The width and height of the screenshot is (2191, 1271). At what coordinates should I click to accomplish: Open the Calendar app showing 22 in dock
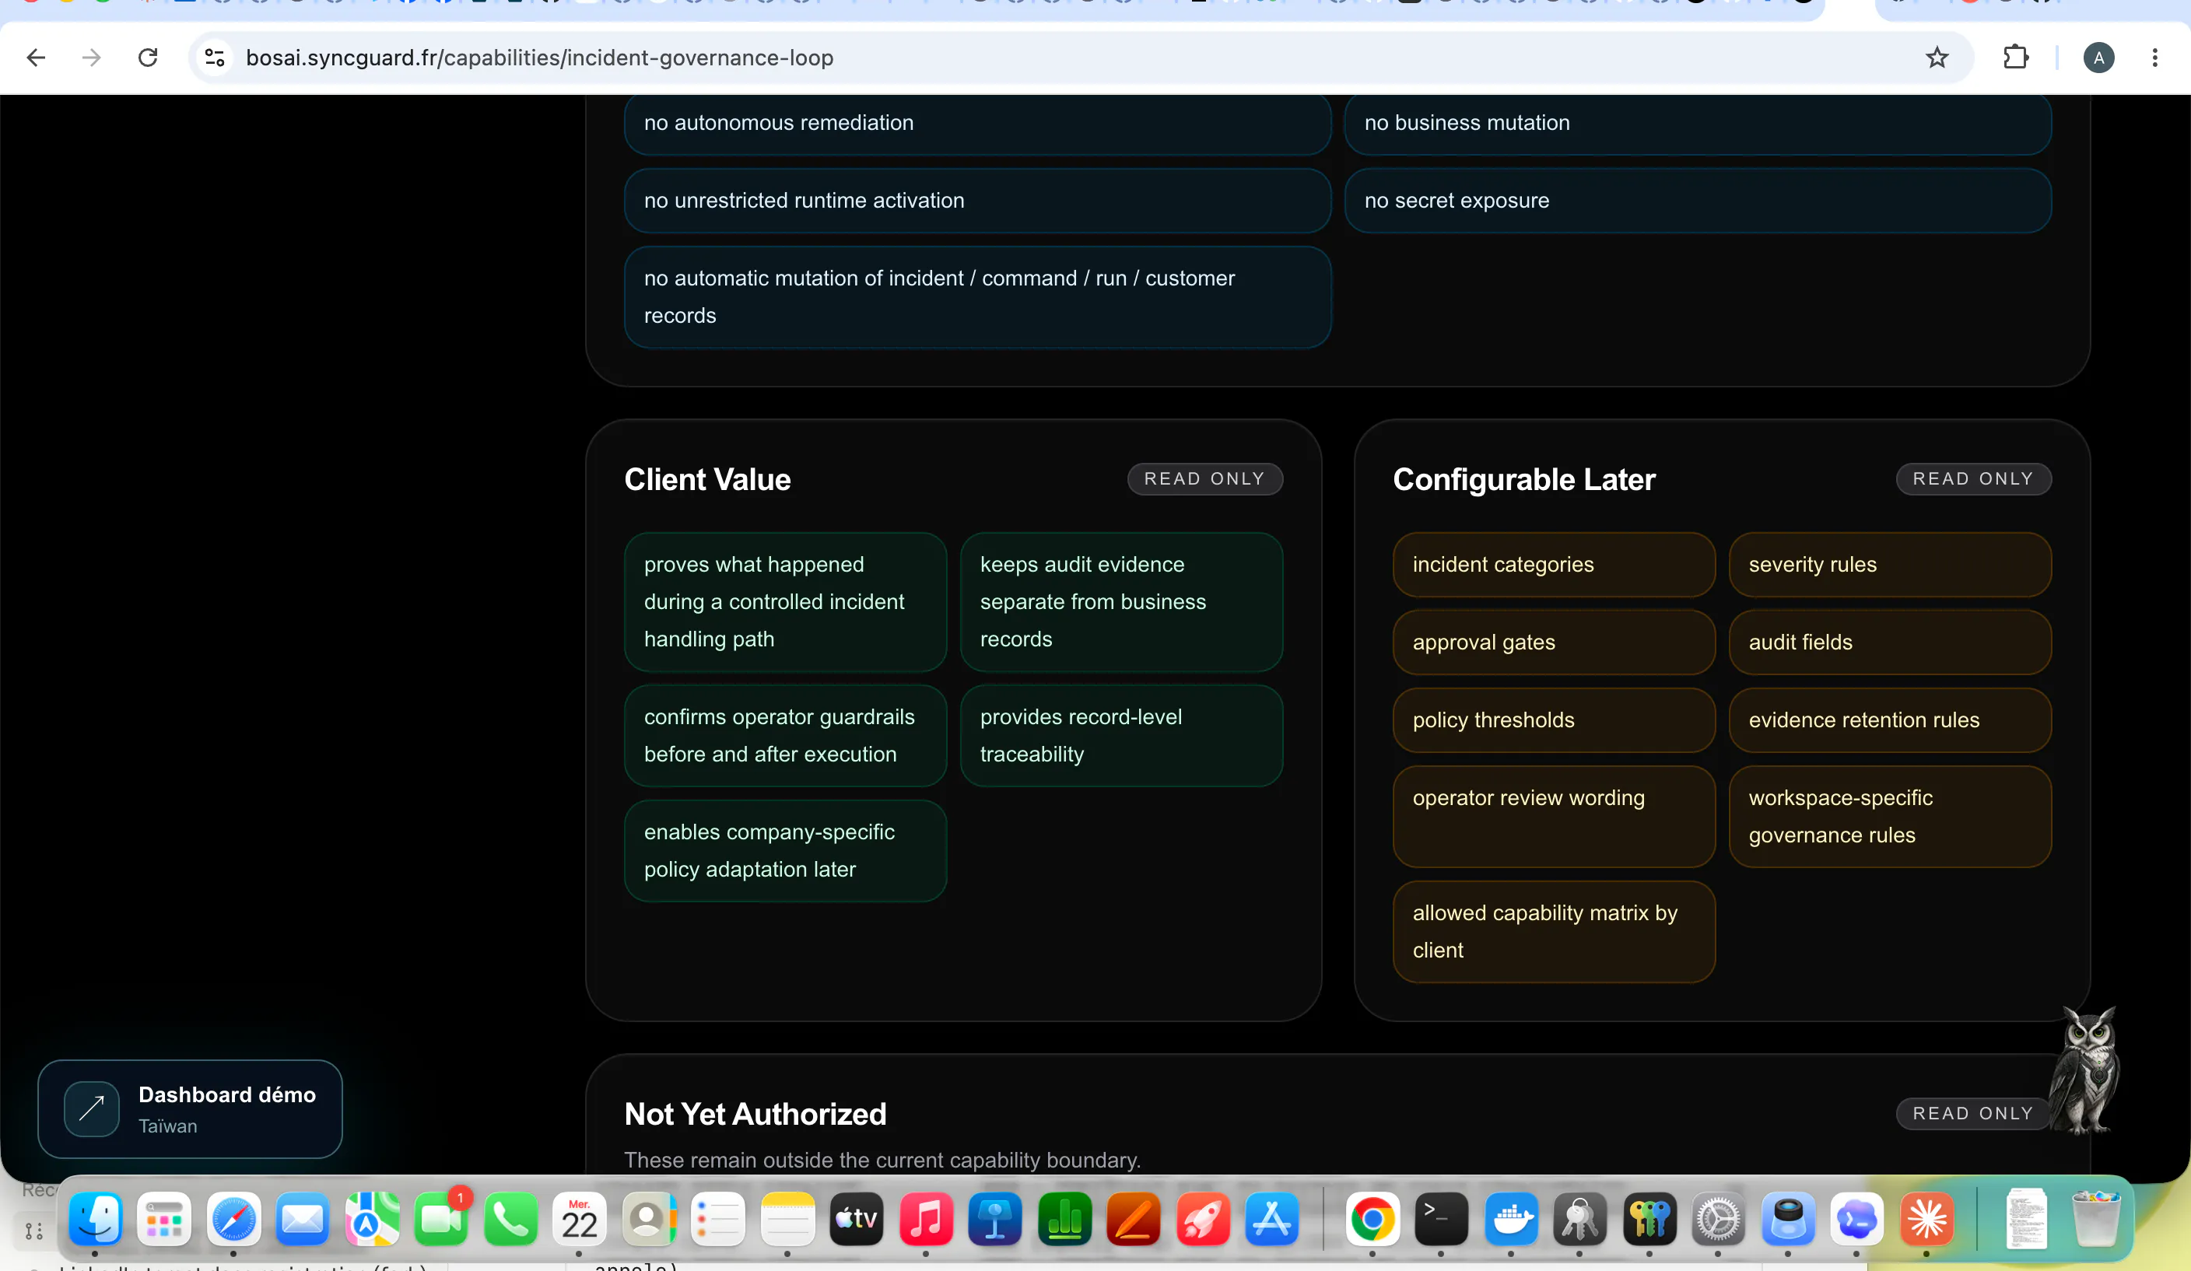point(579,1218)
